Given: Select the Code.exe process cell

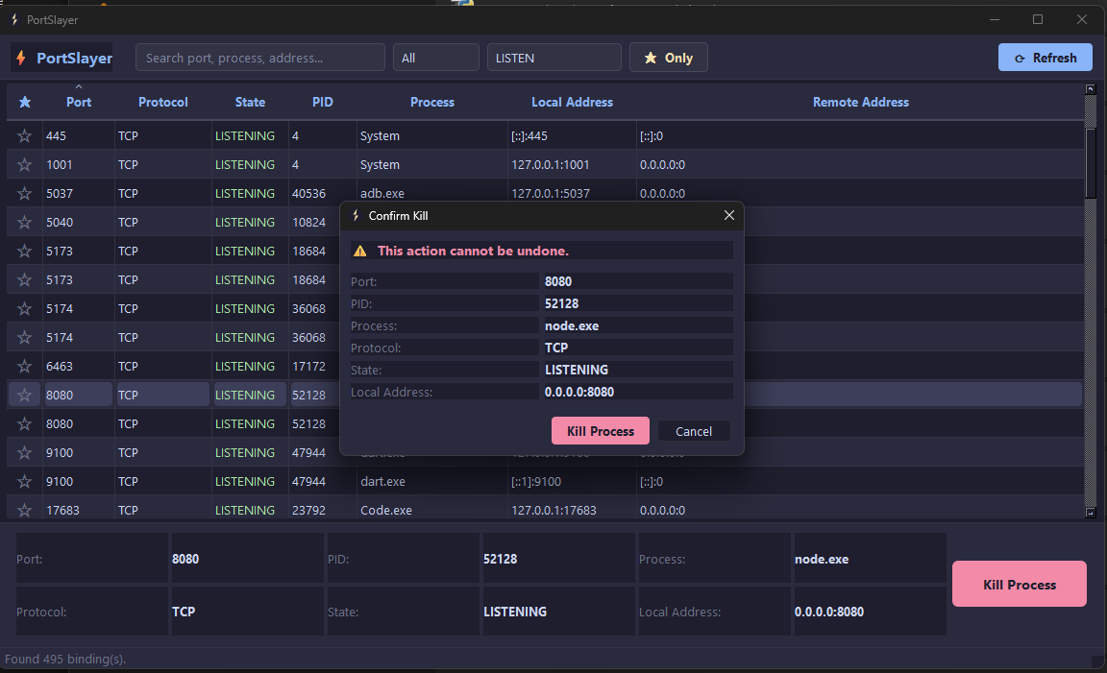Looking at the screenshot, I should click(x=432, y=510).
